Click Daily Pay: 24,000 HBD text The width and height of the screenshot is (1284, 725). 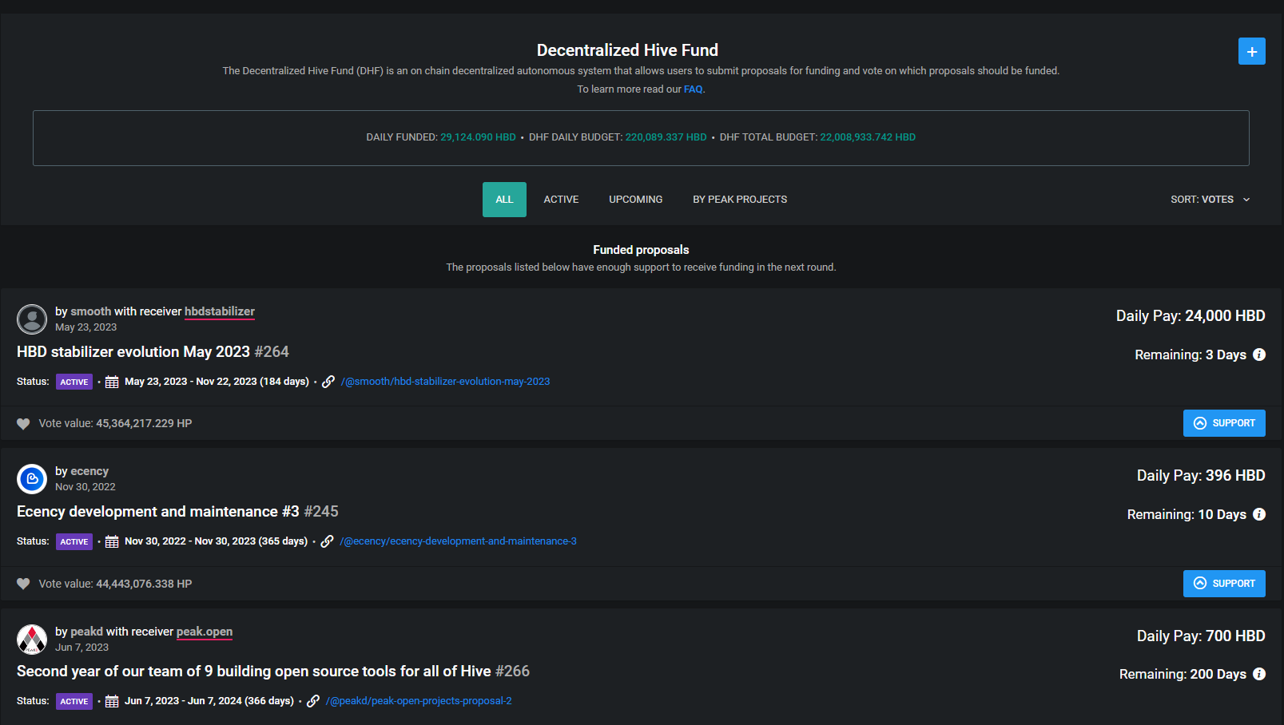click(x=1191, y=316)
